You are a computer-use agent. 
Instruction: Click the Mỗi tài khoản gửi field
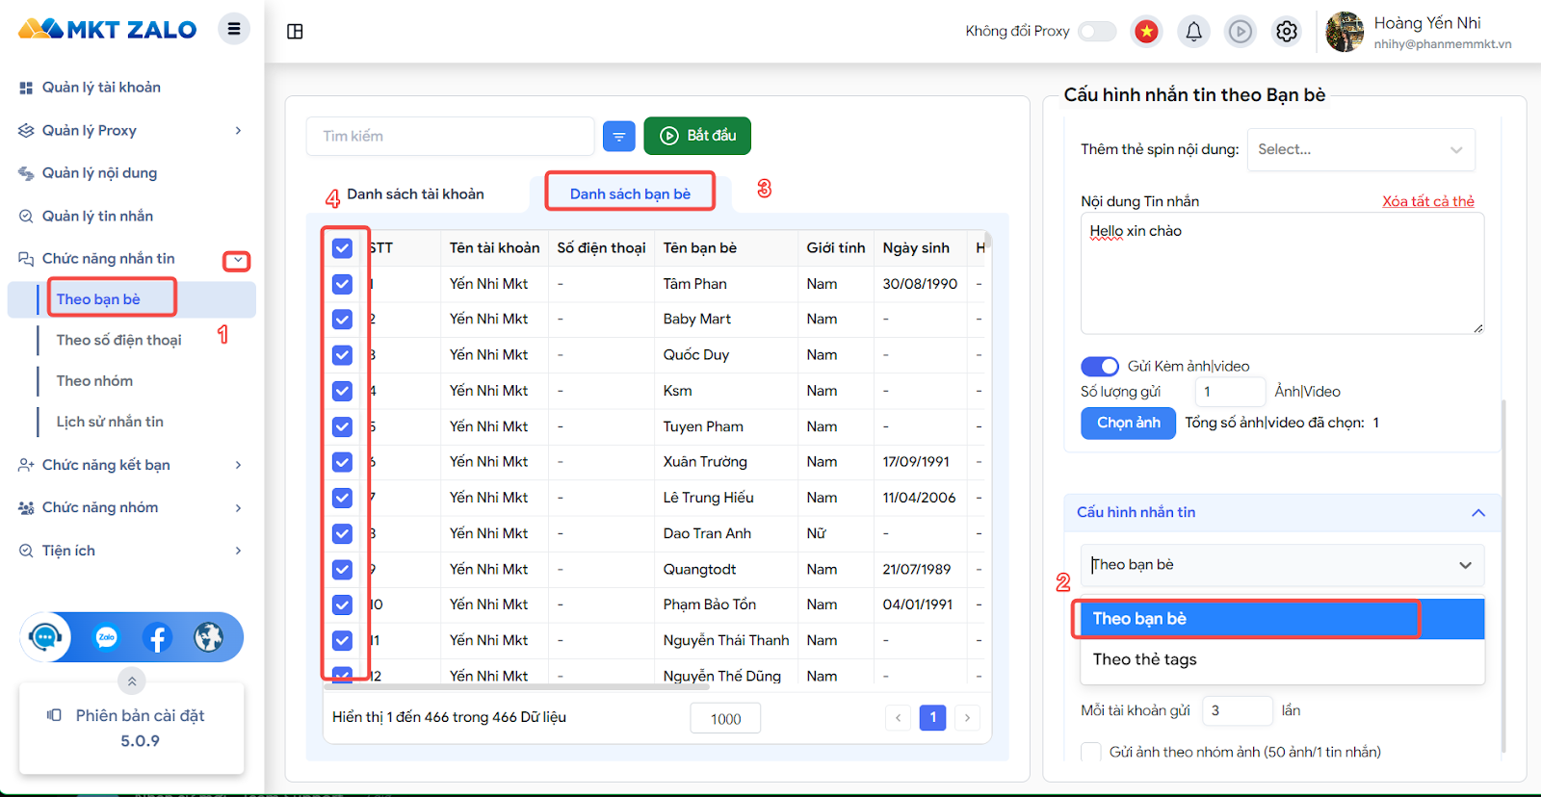(x=1237, y=711)
